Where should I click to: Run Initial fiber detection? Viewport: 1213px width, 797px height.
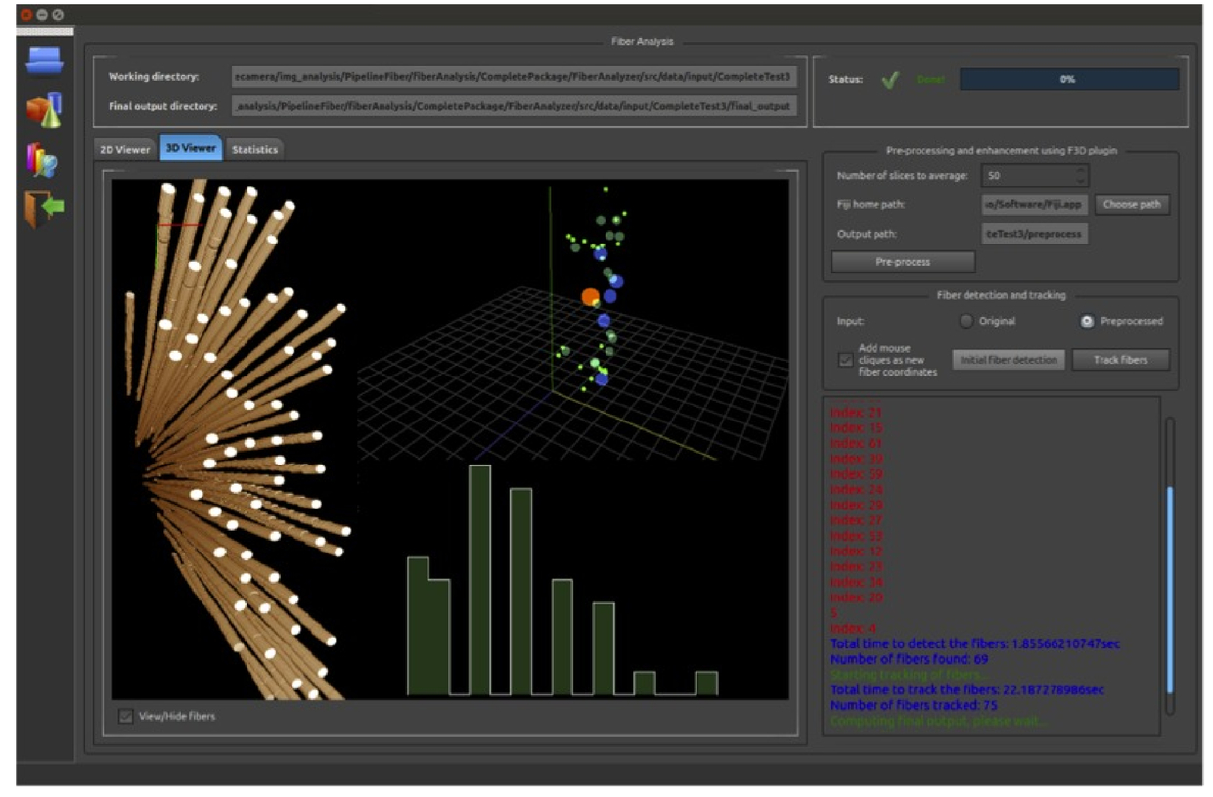1009,360
